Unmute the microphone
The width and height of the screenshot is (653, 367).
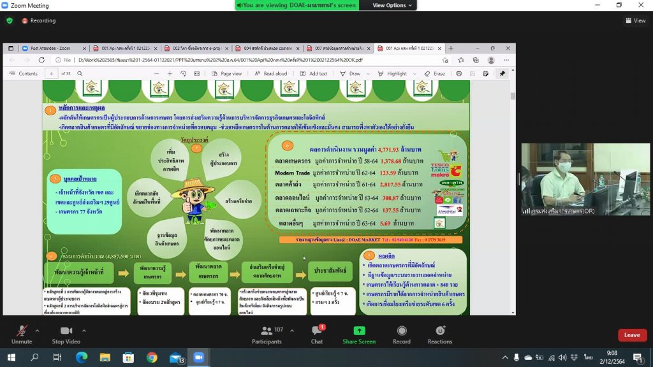[x=21, y=333]
